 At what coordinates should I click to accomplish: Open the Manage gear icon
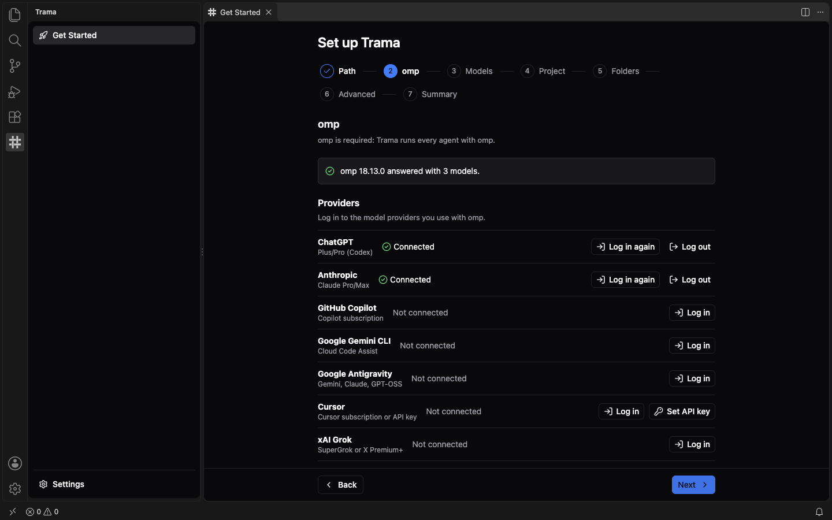point(15,489)
